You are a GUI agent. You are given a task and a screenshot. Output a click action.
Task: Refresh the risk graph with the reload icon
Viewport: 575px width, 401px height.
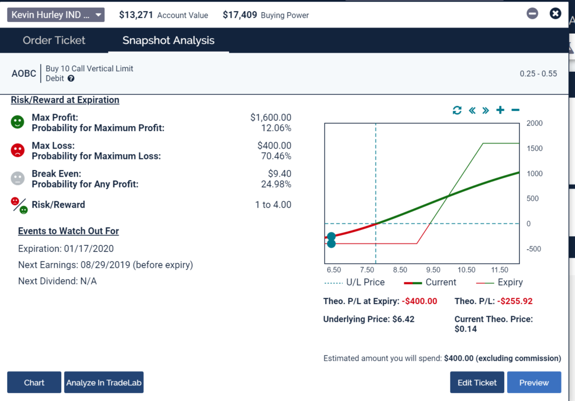click(x=457, y=110)
